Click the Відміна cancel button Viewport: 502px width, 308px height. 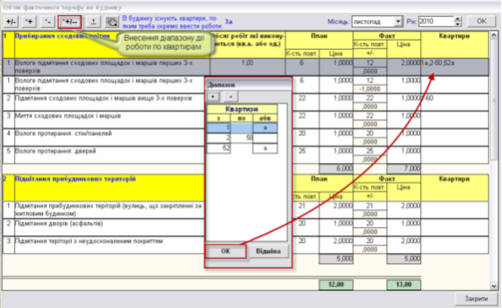268,251
